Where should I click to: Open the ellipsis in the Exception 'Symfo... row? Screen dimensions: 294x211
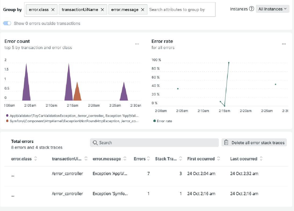13,195
